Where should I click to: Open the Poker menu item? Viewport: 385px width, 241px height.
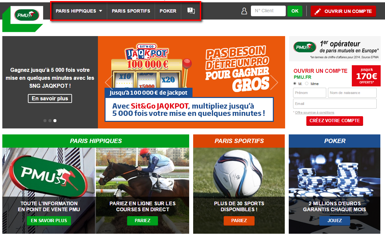pos(168,11)
